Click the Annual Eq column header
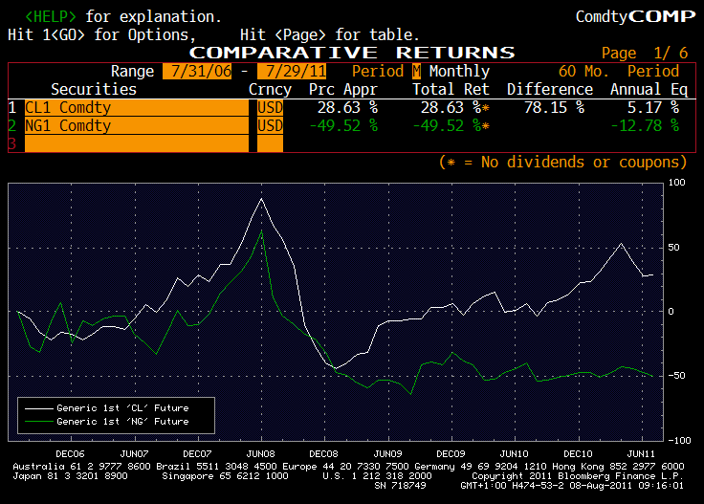704x504 pixels. click(x=649, y=89)
